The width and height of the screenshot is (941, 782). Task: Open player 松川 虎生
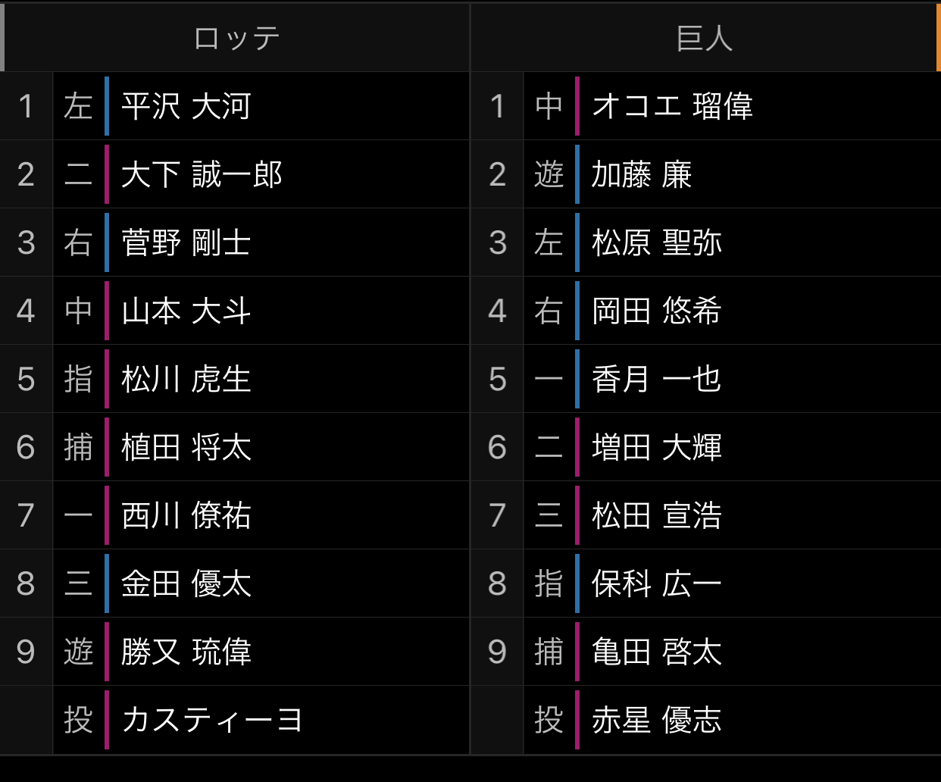coord(186,379)
